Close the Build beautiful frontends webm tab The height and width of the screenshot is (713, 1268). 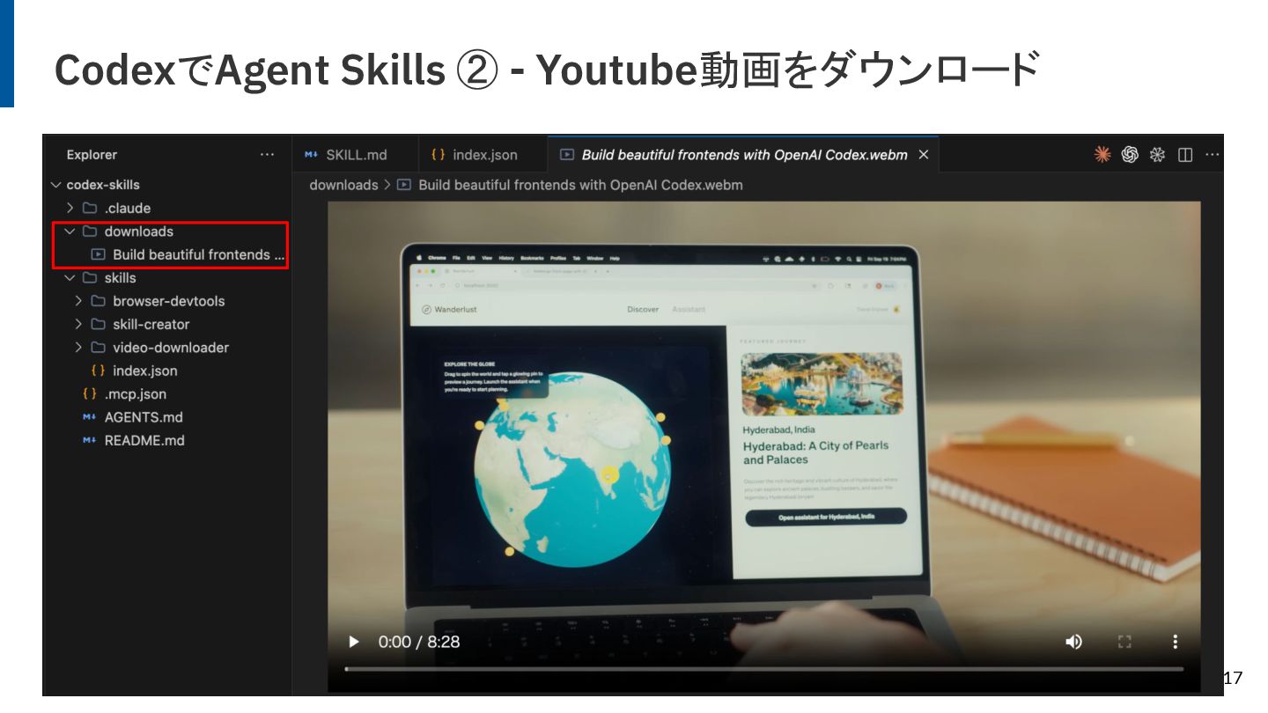pyautogui.click(x=924, y=155)
